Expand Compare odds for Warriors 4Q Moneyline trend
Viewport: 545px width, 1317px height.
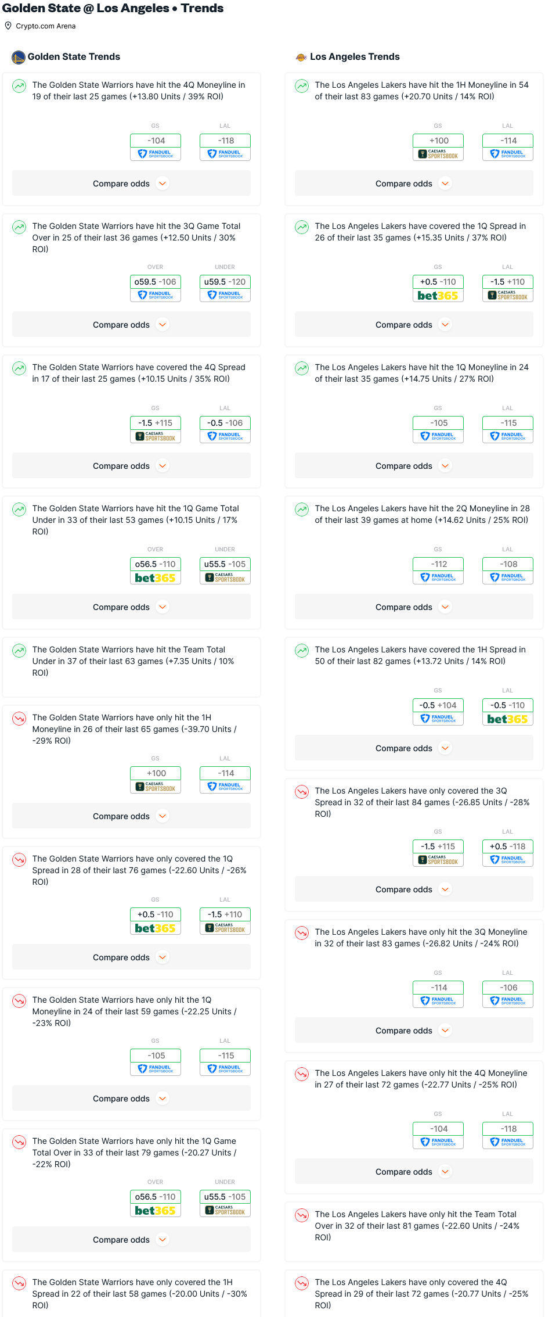(x=131, y=184)
